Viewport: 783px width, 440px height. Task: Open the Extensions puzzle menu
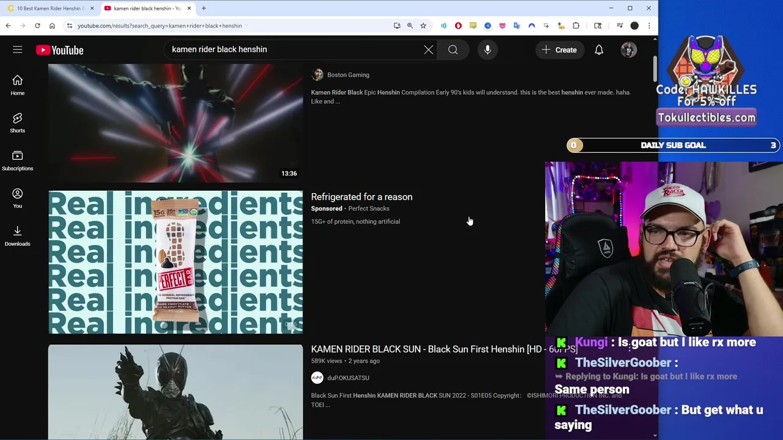pos(576,26)
